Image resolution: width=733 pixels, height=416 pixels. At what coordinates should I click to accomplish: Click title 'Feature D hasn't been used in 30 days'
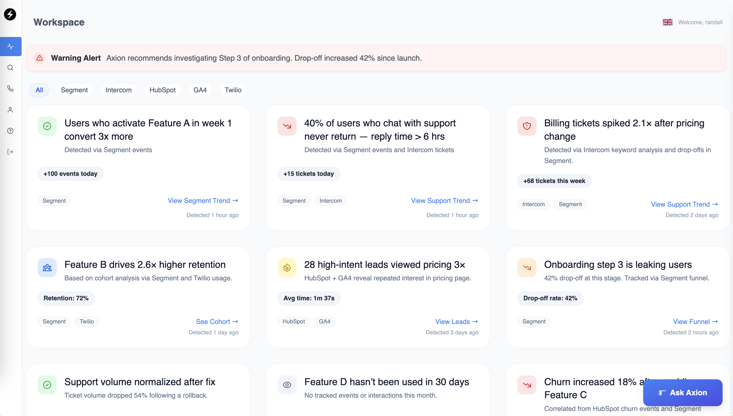point(386,382)
